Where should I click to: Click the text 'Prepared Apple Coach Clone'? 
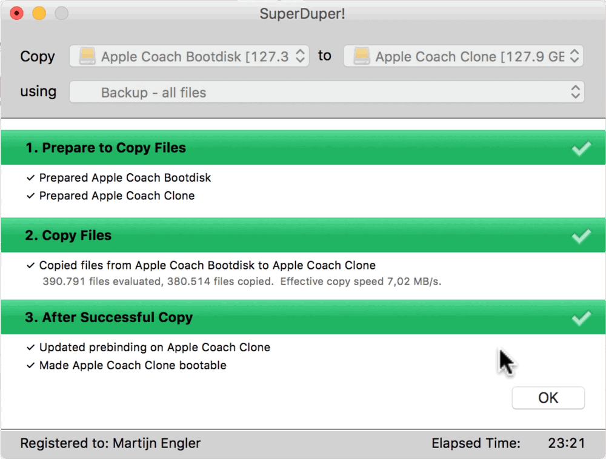point(117,196)
